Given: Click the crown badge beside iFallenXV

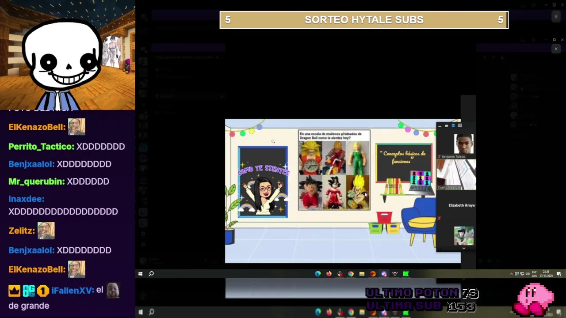Looking at the screenshot, I should 15,291.
